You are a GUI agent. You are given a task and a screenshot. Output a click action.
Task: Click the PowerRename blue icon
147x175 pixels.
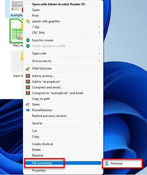[28, 110]
